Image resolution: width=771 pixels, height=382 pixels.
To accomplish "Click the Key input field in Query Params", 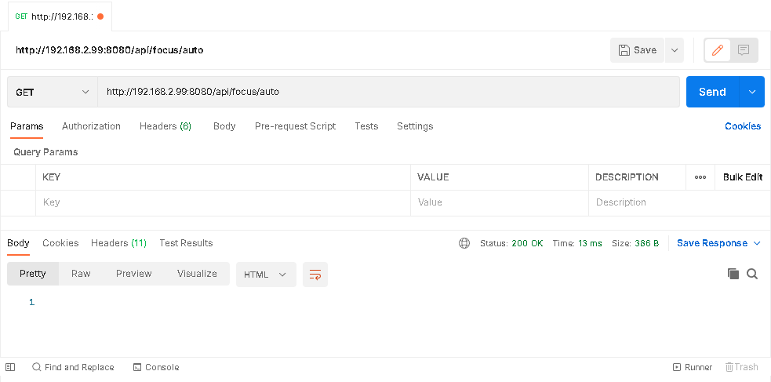I will click(223, 202).
